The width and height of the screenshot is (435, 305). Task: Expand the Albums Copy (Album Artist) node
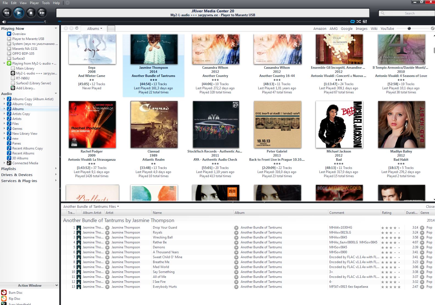point(4,99)
